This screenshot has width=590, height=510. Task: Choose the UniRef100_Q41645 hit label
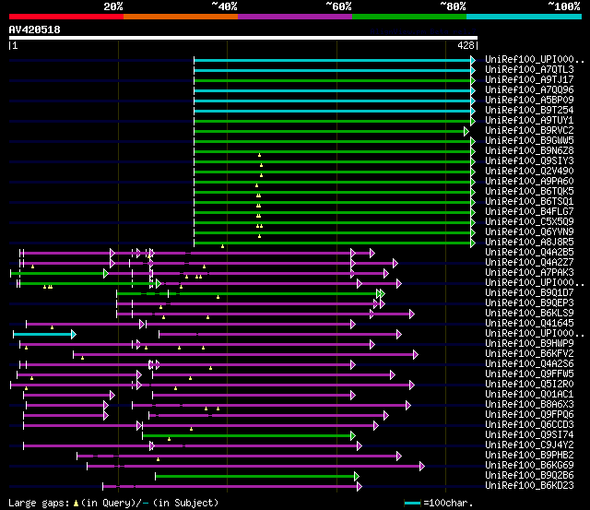tap(529, 324)
